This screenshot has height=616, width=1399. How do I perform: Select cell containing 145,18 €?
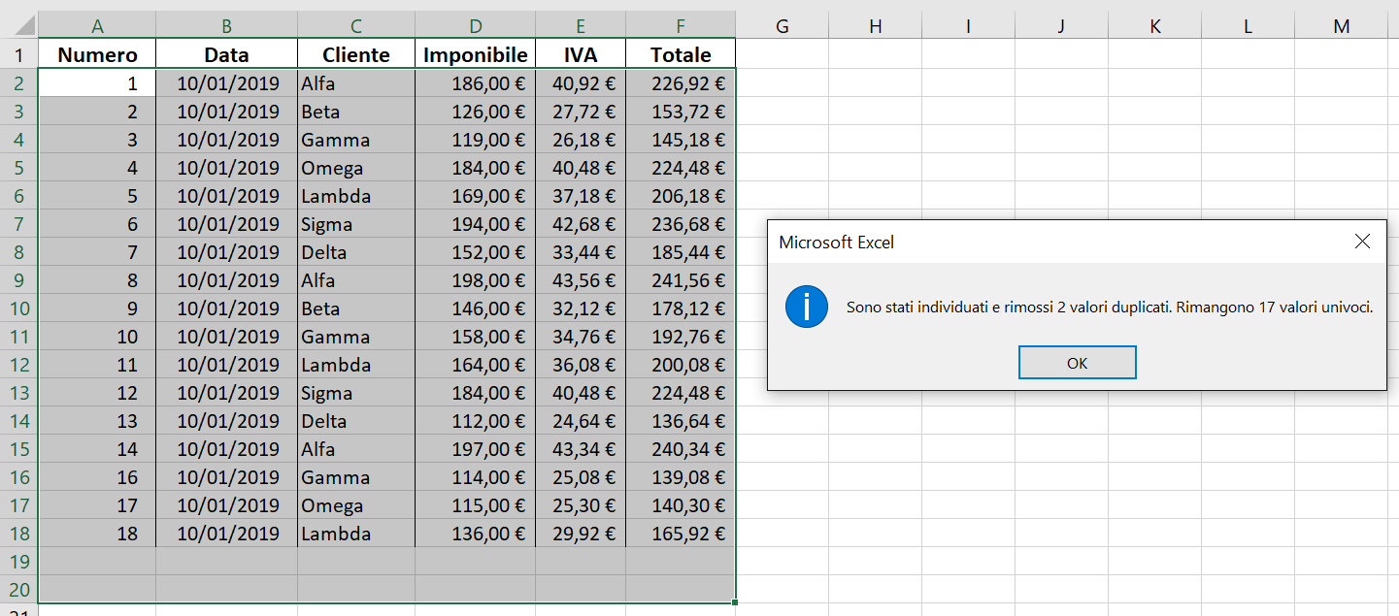[x=681, y=140]
